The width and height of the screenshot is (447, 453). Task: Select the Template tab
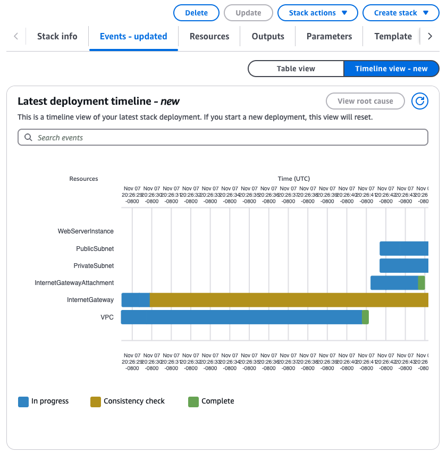[393, 36]
